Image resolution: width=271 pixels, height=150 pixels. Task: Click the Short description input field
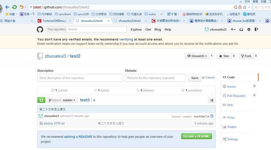click(x=80, y=78)
